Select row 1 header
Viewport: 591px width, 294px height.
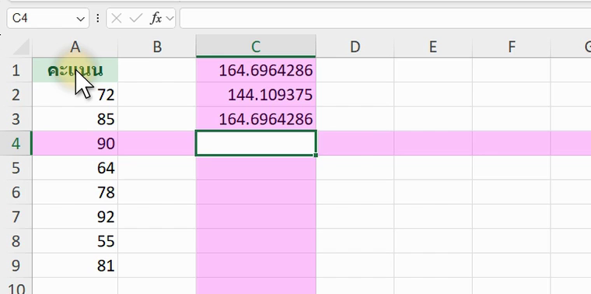click(16, 70)
